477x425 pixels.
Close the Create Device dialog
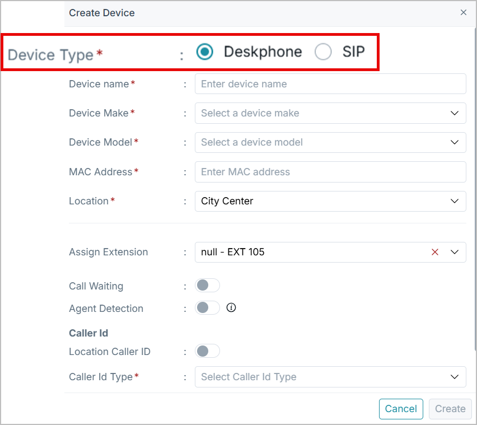(x=464, y=12)
